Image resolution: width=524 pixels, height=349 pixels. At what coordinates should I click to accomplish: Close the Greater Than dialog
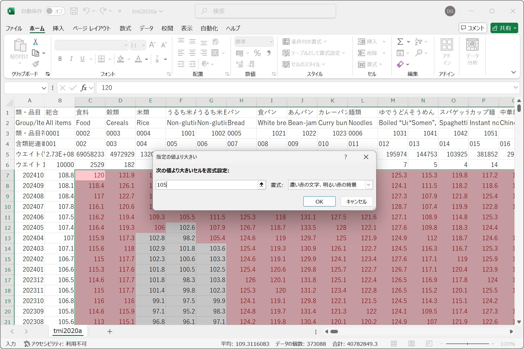coord(366,157)
